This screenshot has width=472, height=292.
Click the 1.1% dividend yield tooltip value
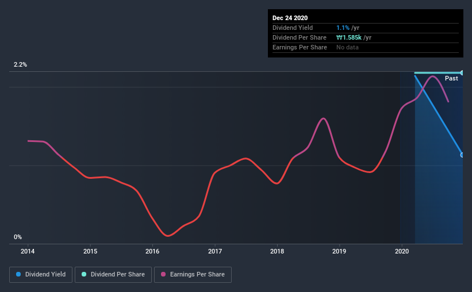tap(343, 28)
